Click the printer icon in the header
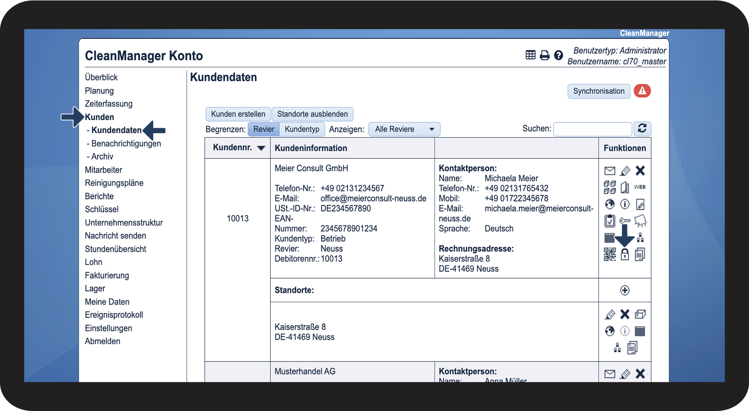 tap(545, 55)
